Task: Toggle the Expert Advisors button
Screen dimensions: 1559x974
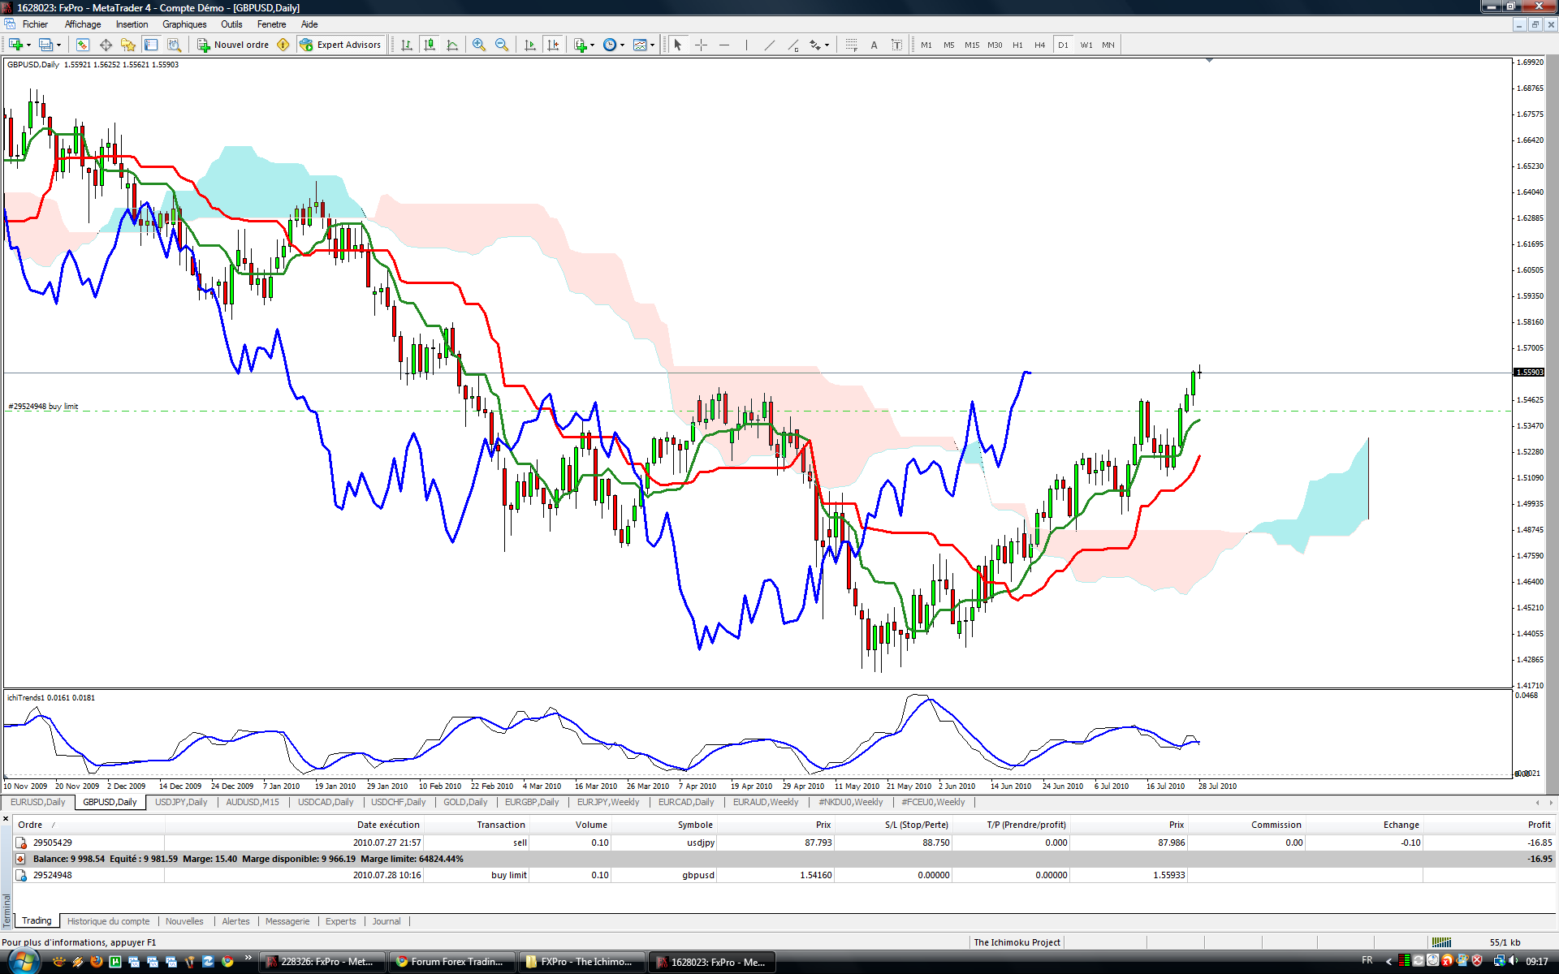Action: coord(340,45)
